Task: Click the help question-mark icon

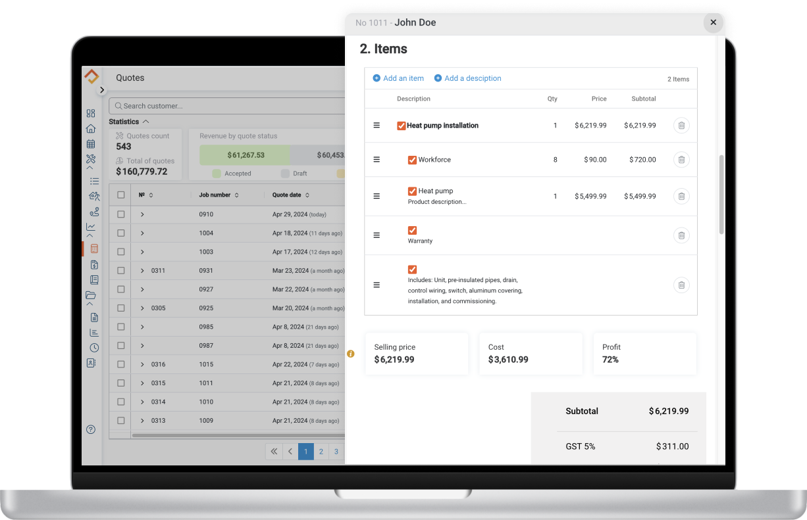Action: click(x=91, y=429)
